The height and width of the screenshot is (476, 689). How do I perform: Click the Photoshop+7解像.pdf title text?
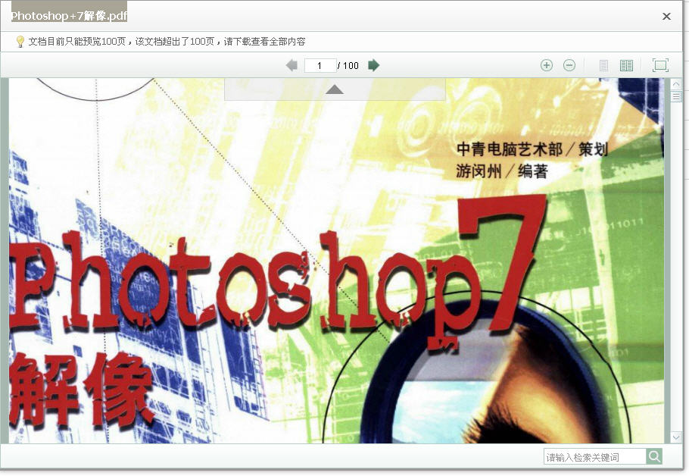pos(69,16)
